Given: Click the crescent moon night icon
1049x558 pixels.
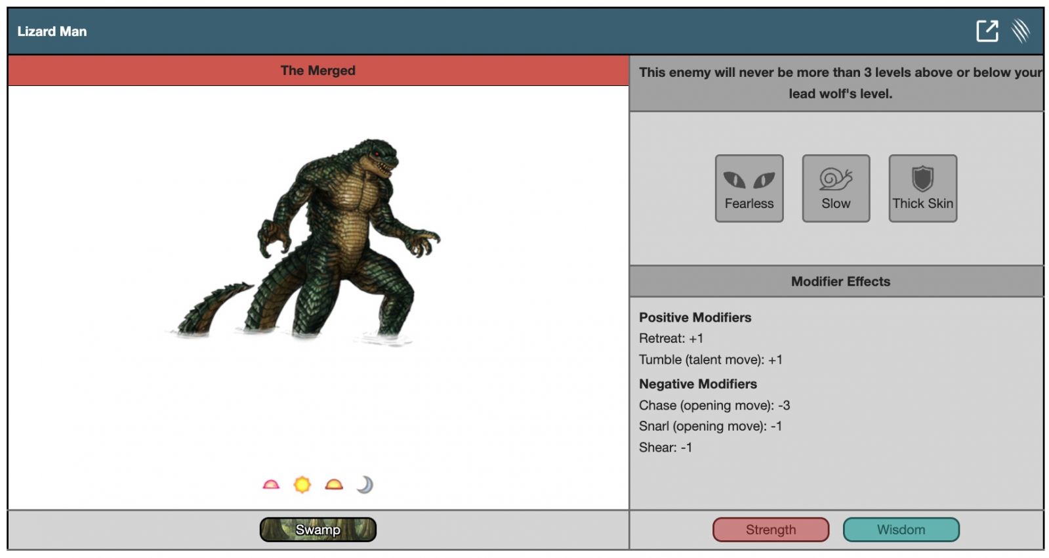Looking at the screenshot, I should (365, 484).
